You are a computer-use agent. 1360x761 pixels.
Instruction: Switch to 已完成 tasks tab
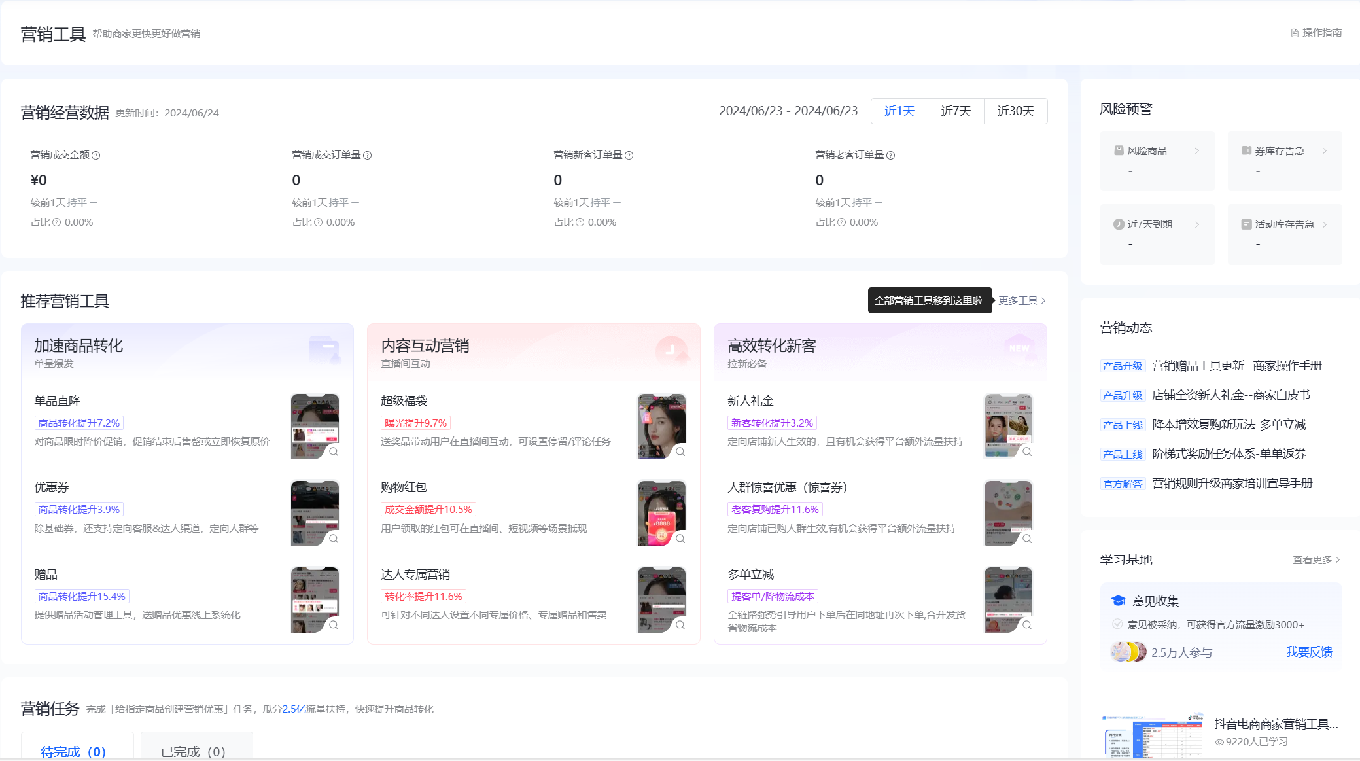pos(193,751)
